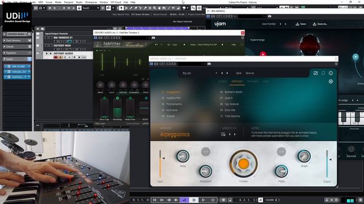Click Save as in the Finisher preset bar
Image resolution: width=364 pixels, height=204 pixels.
(x=250, y=73)
